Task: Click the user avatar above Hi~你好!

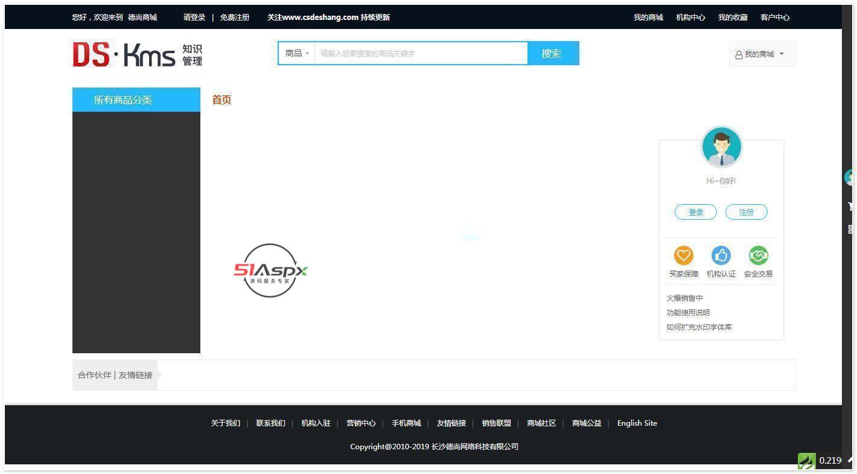Action: point(721,147)
